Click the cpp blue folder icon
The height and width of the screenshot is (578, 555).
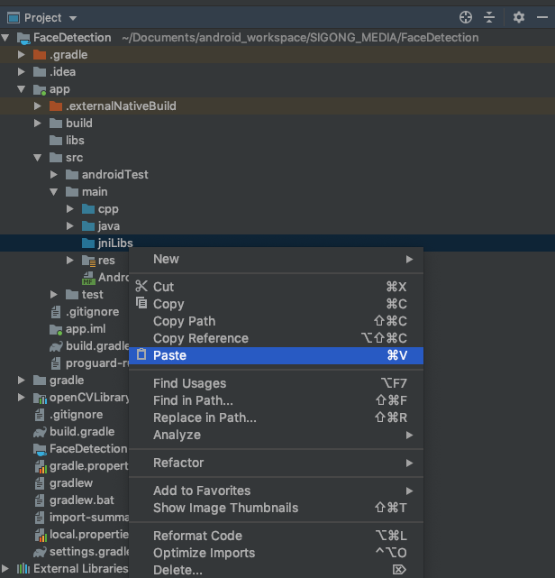tap(88, 209)
